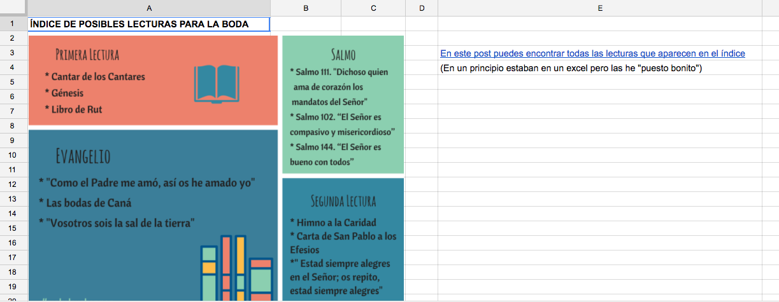The width and height of the screenshot is (779, 302).
Task: Select column D header
Action: click(422, 8)
